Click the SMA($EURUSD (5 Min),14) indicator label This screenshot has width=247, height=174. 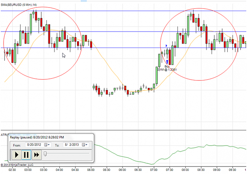[x=19, y=5]
